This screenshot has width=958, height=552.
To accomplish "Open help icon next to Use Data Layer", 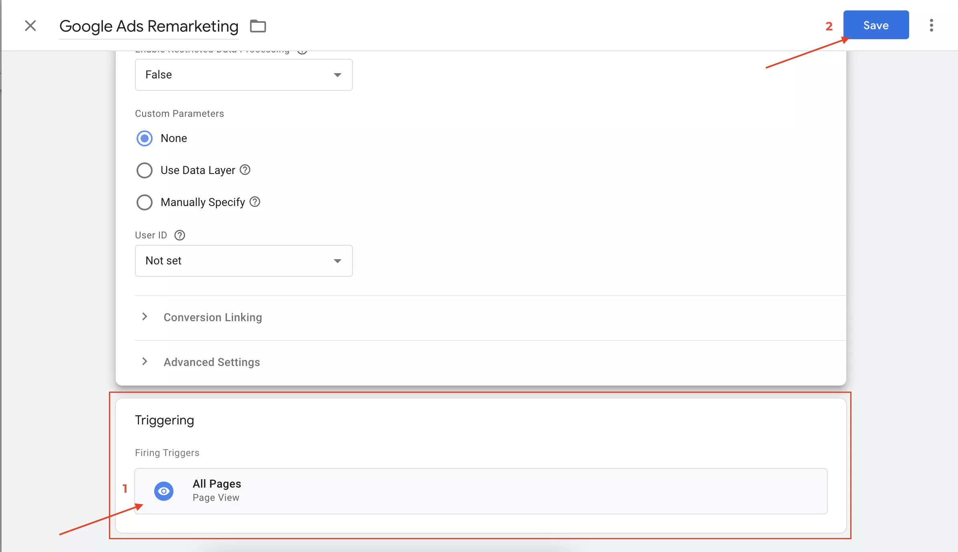I will pyautogui.click(x=245, y=170).
